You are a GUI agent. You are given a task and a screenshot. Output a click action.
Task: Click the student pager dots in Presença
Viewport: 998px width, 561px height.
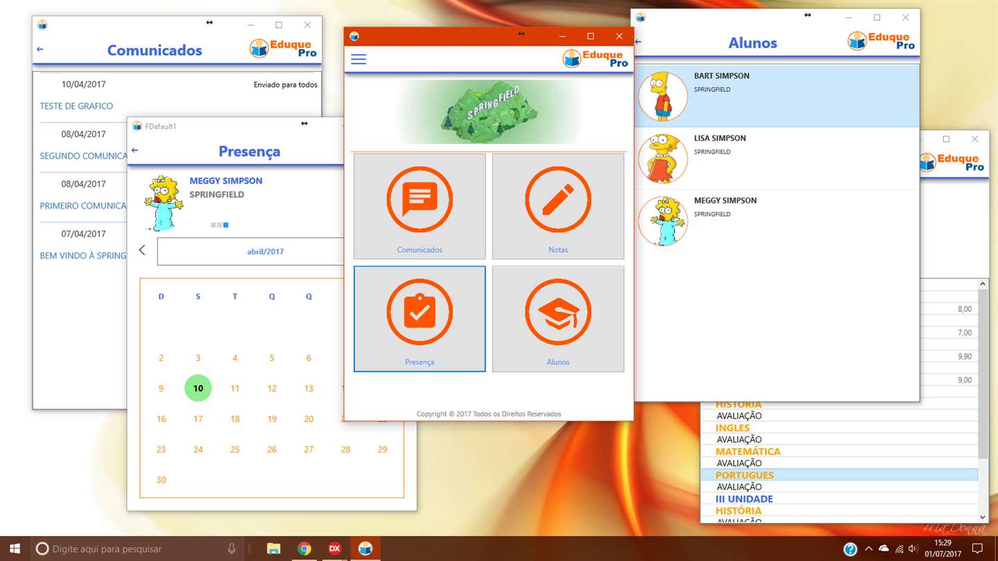pyautogui.click(x=220, y=225)
